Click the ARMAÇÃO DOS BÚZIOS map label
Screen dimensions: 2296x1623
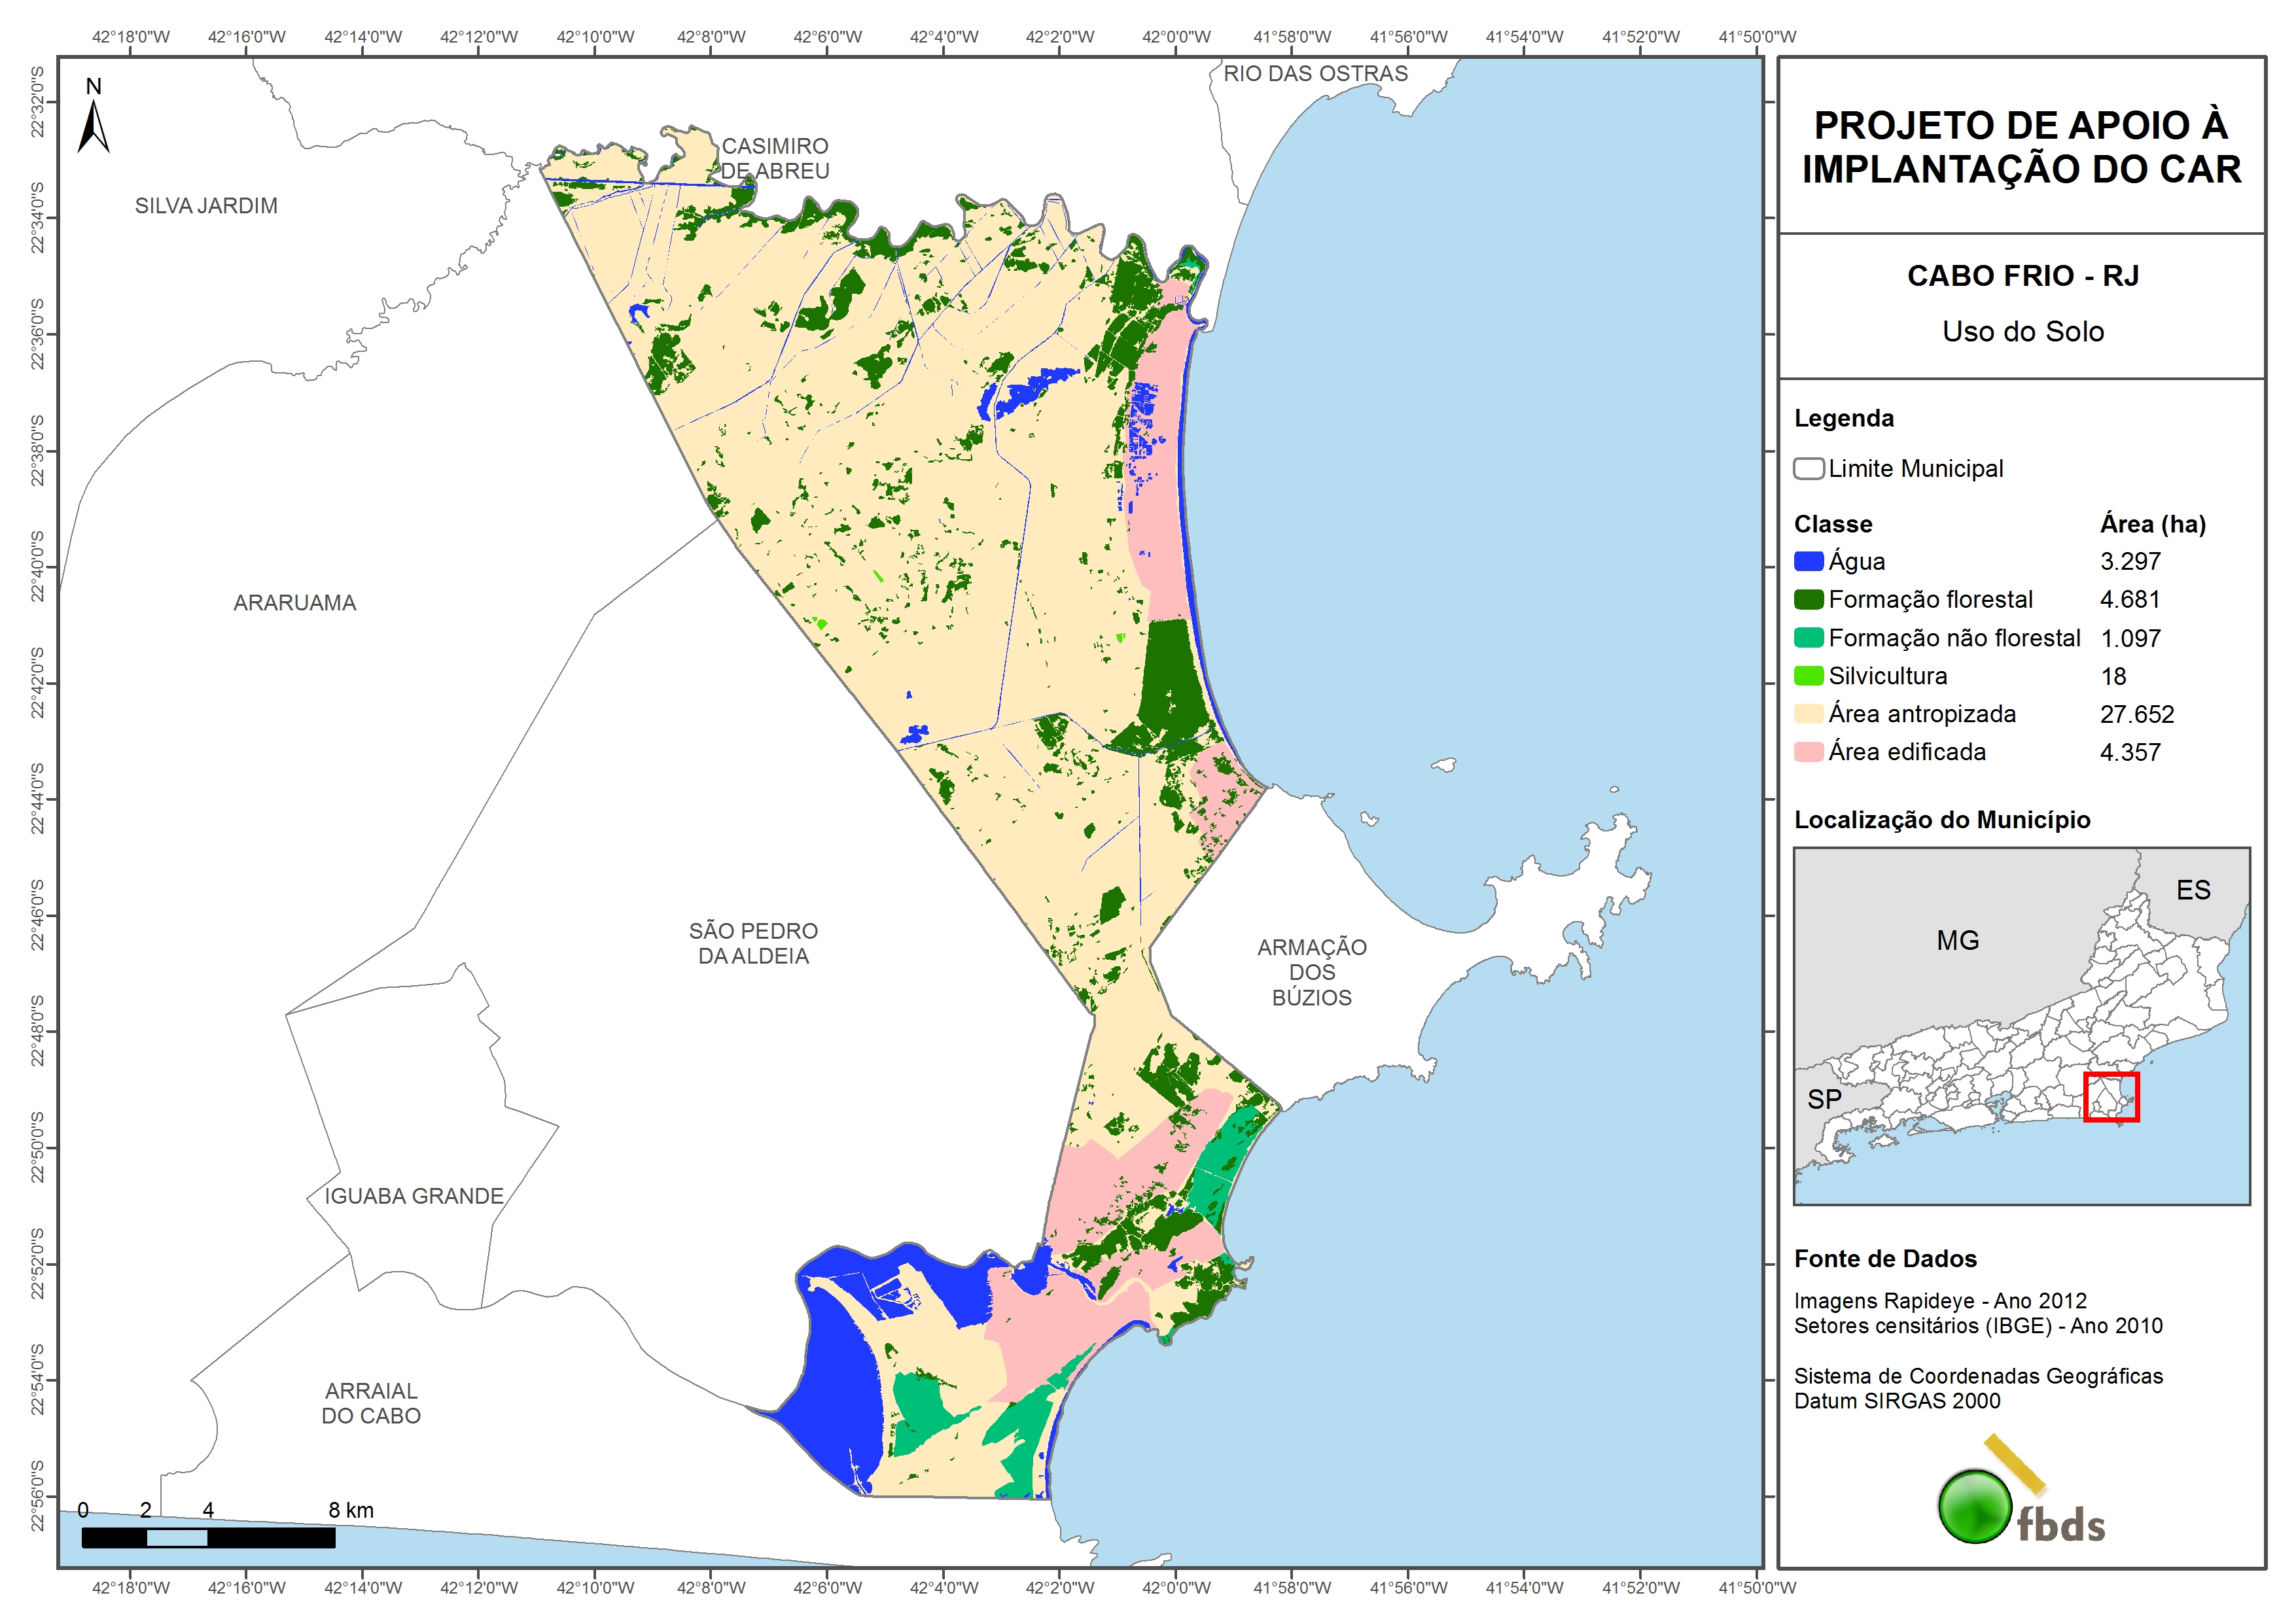pyautogui.click(x=1311, y=972)
